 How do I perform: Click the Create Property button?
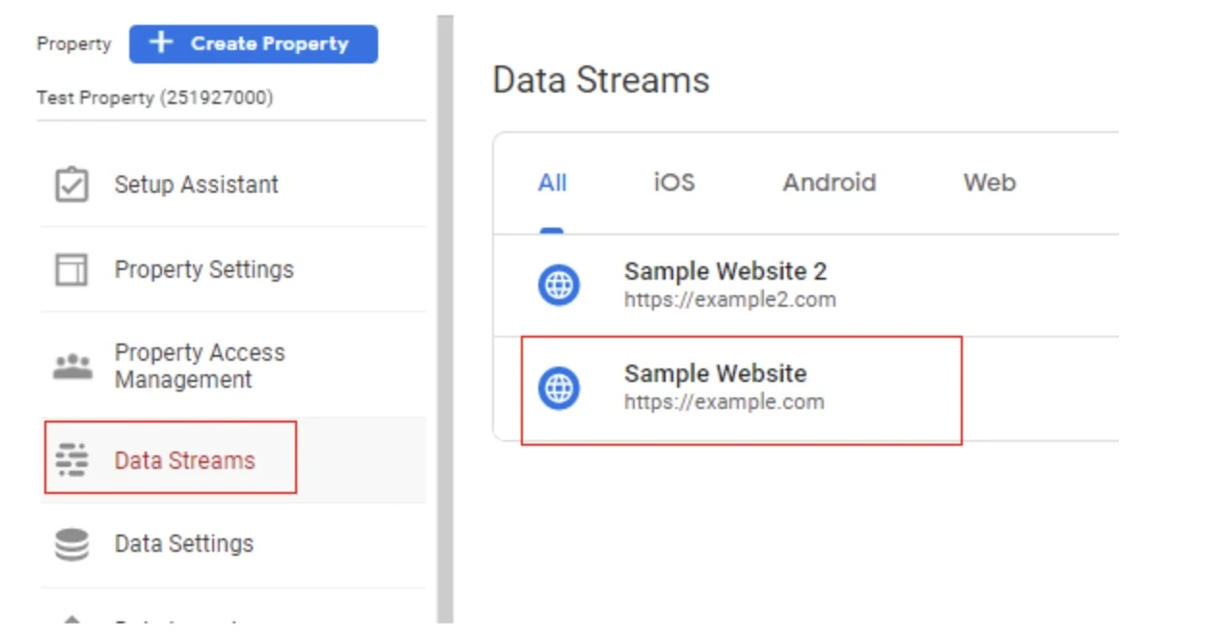[x=253, y=42]
